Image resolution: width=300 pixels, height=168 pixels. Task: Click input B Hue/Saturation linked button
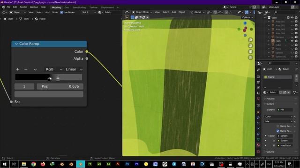(285, 145)
